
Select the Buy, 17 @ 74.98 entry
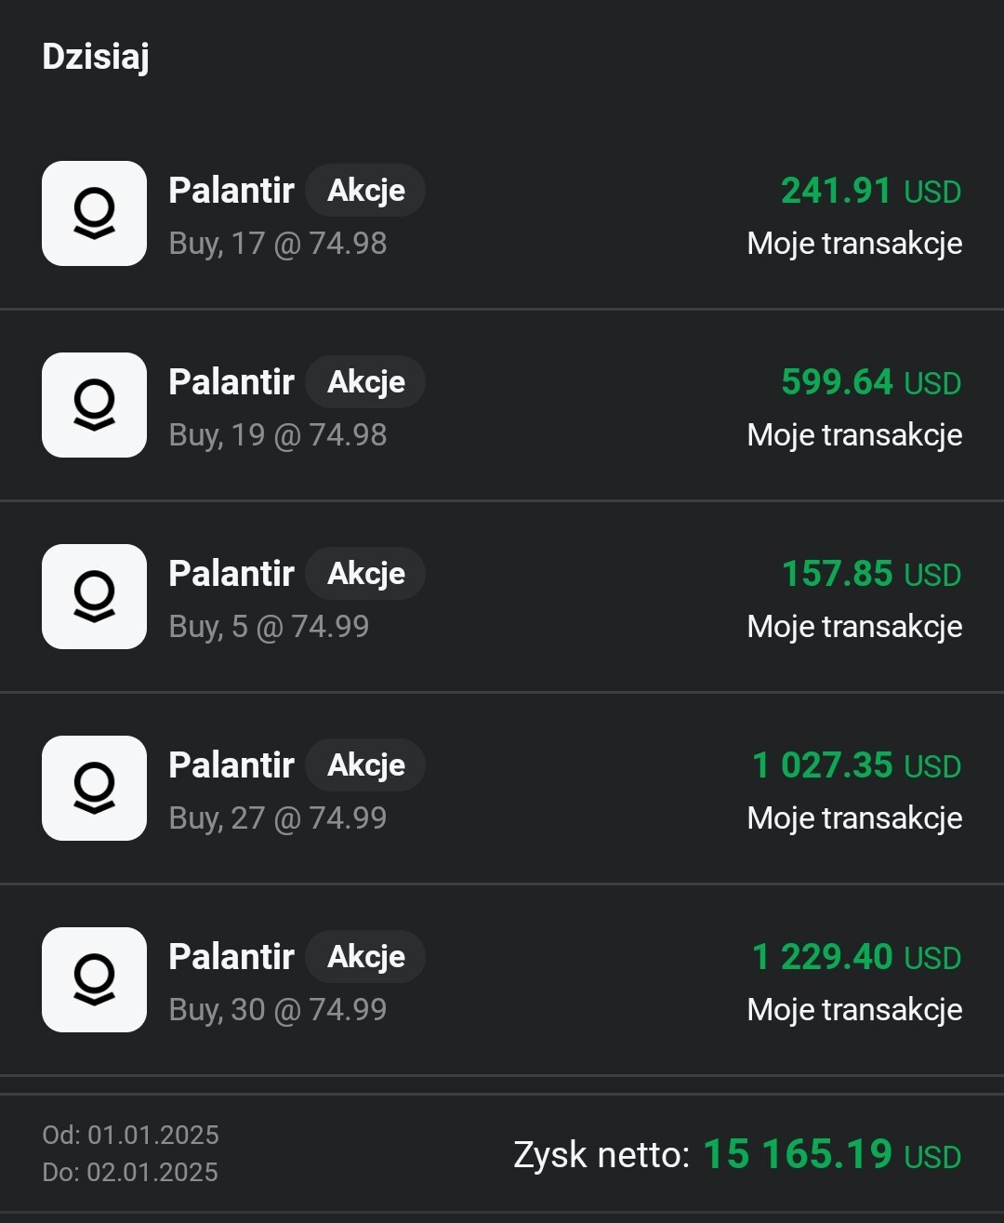(x=277, y=244)
